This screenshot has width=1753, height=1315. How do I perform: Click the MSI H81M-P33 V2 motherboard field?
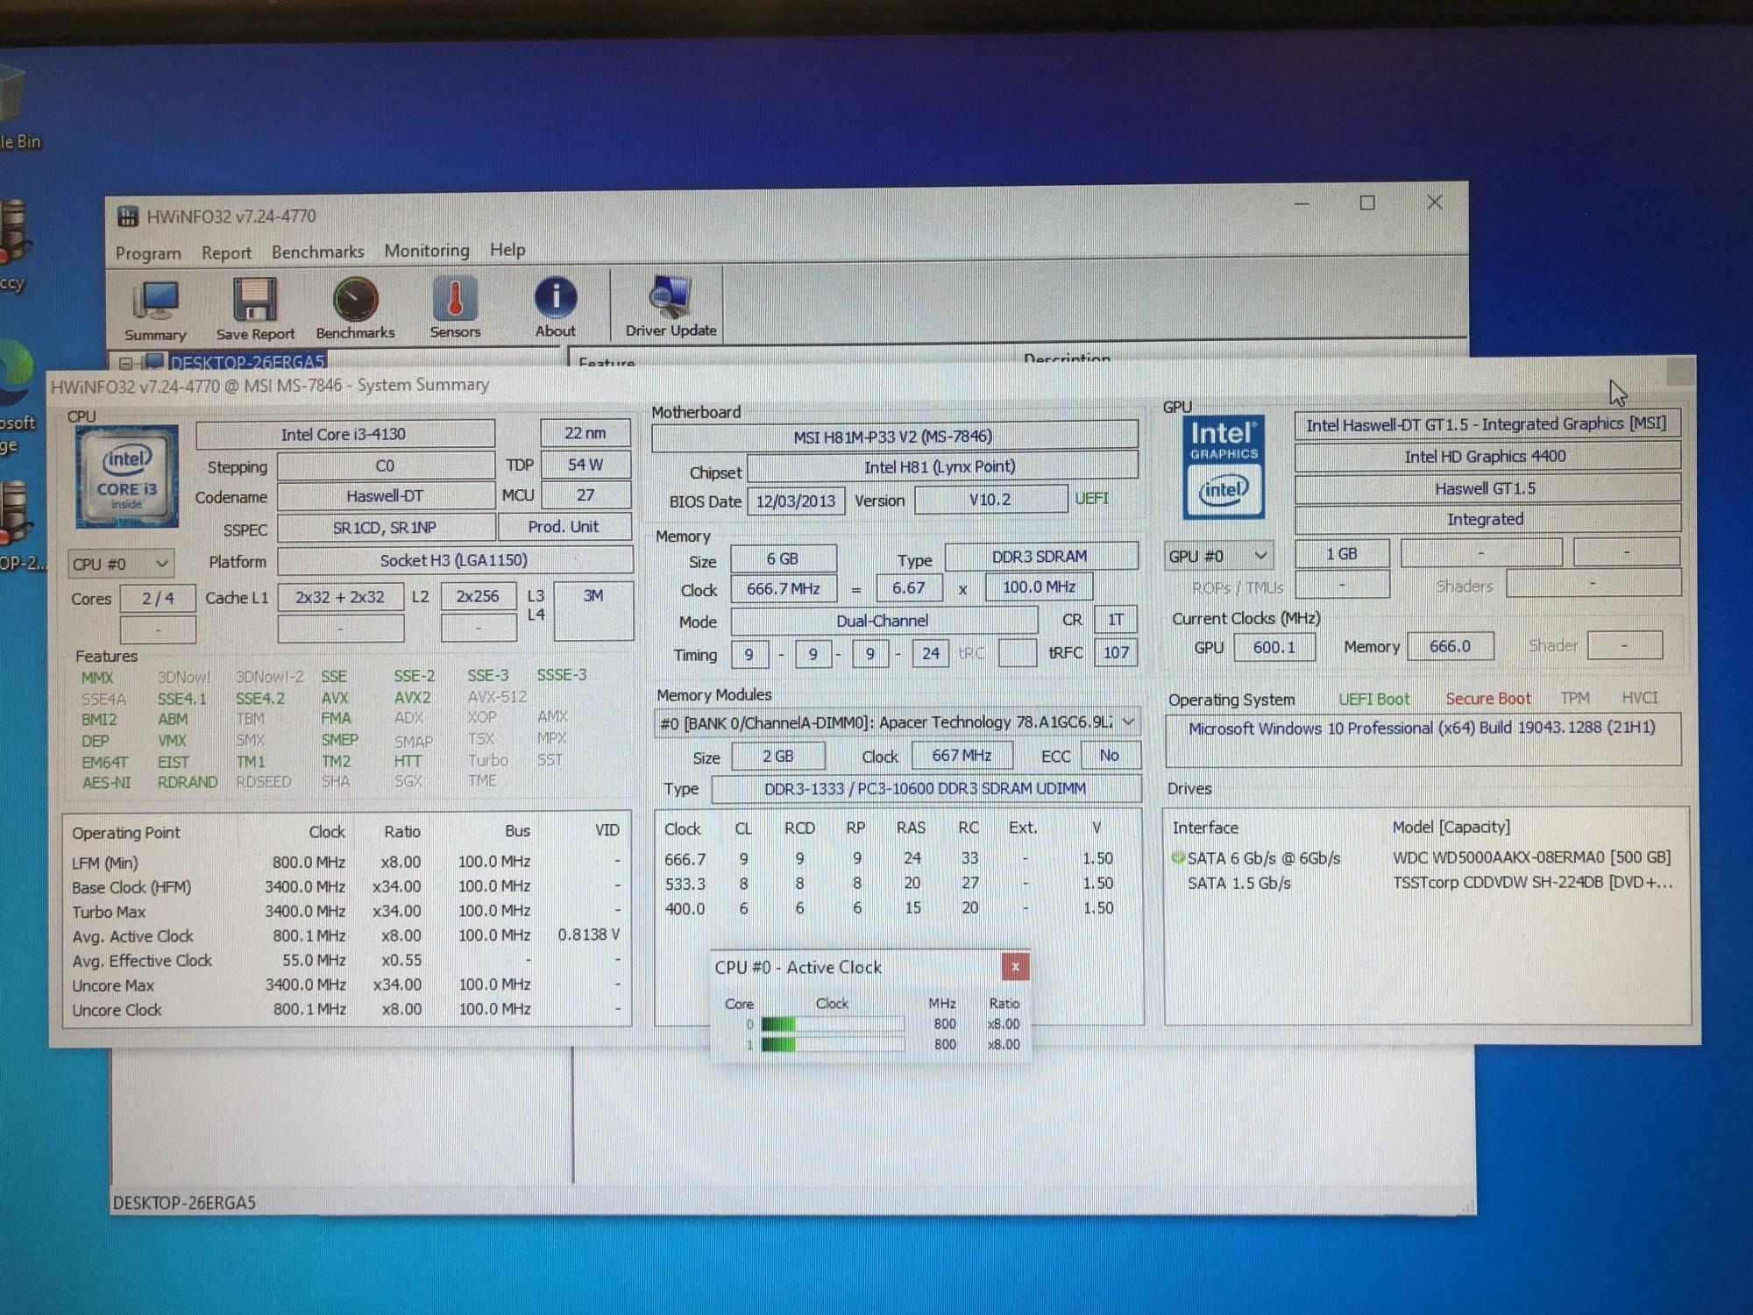[895, 437]
